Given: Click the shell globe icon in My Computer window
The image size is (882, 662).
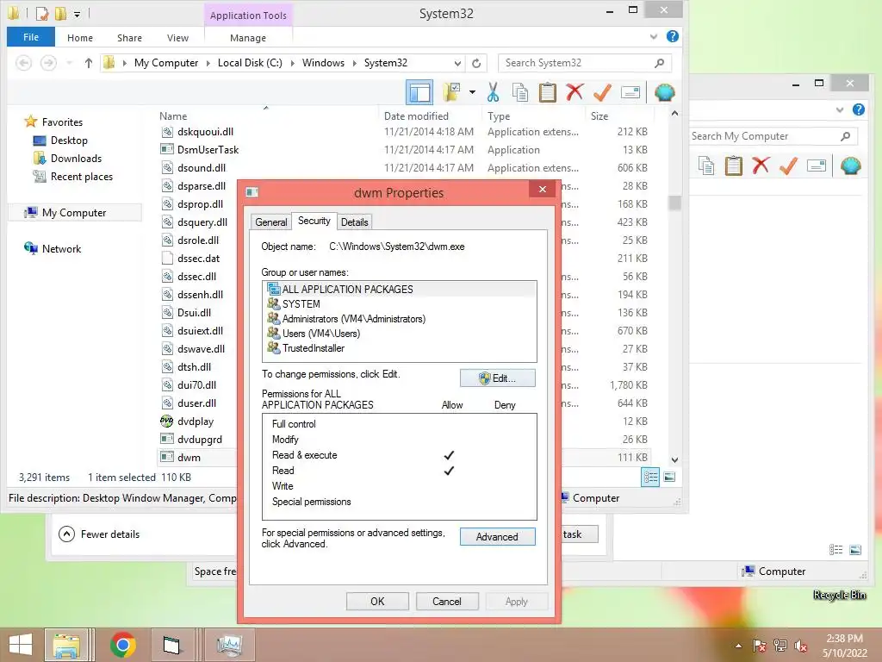Looking at the screenshot, I should point(850,166).
